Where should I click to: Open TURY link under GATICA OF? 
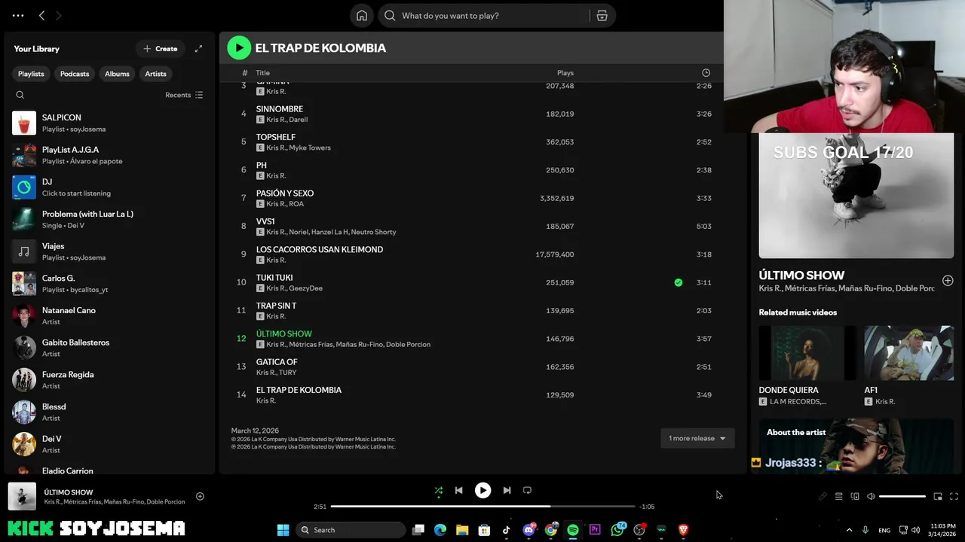[x=287, y=373]
